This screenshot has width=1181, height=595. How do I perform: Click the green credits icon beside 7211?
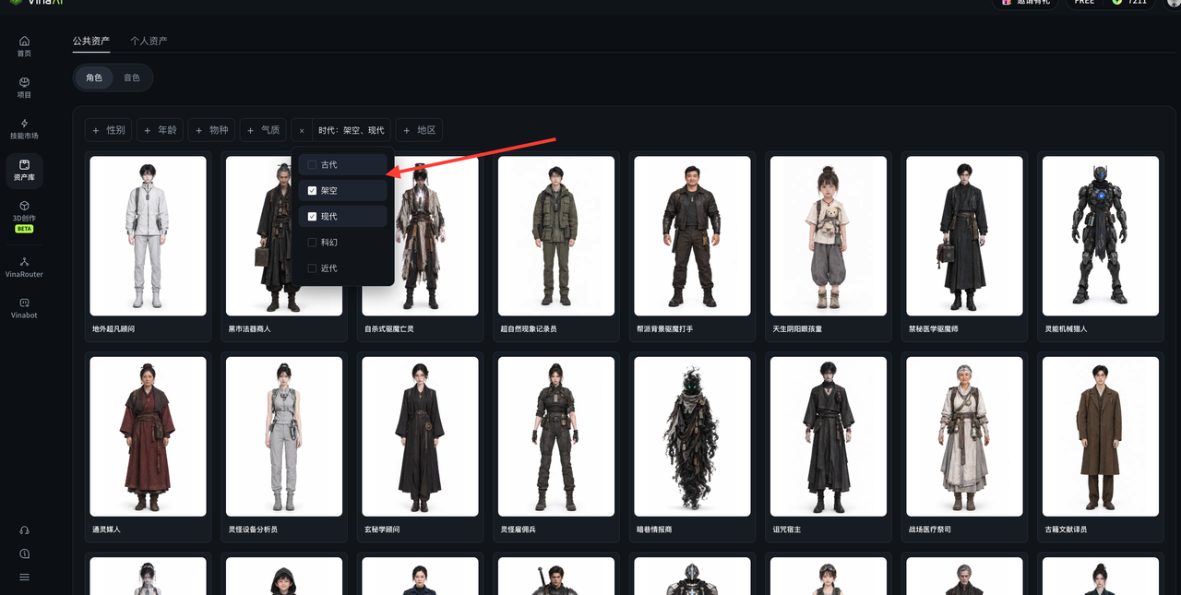point(1117,2)
